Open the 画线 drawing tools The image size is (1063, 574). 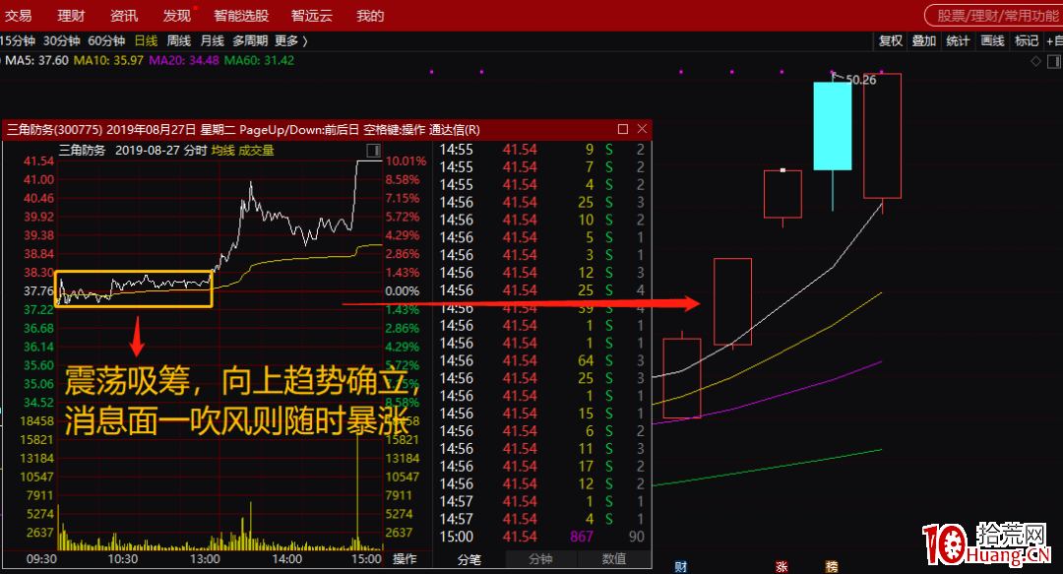992,40
